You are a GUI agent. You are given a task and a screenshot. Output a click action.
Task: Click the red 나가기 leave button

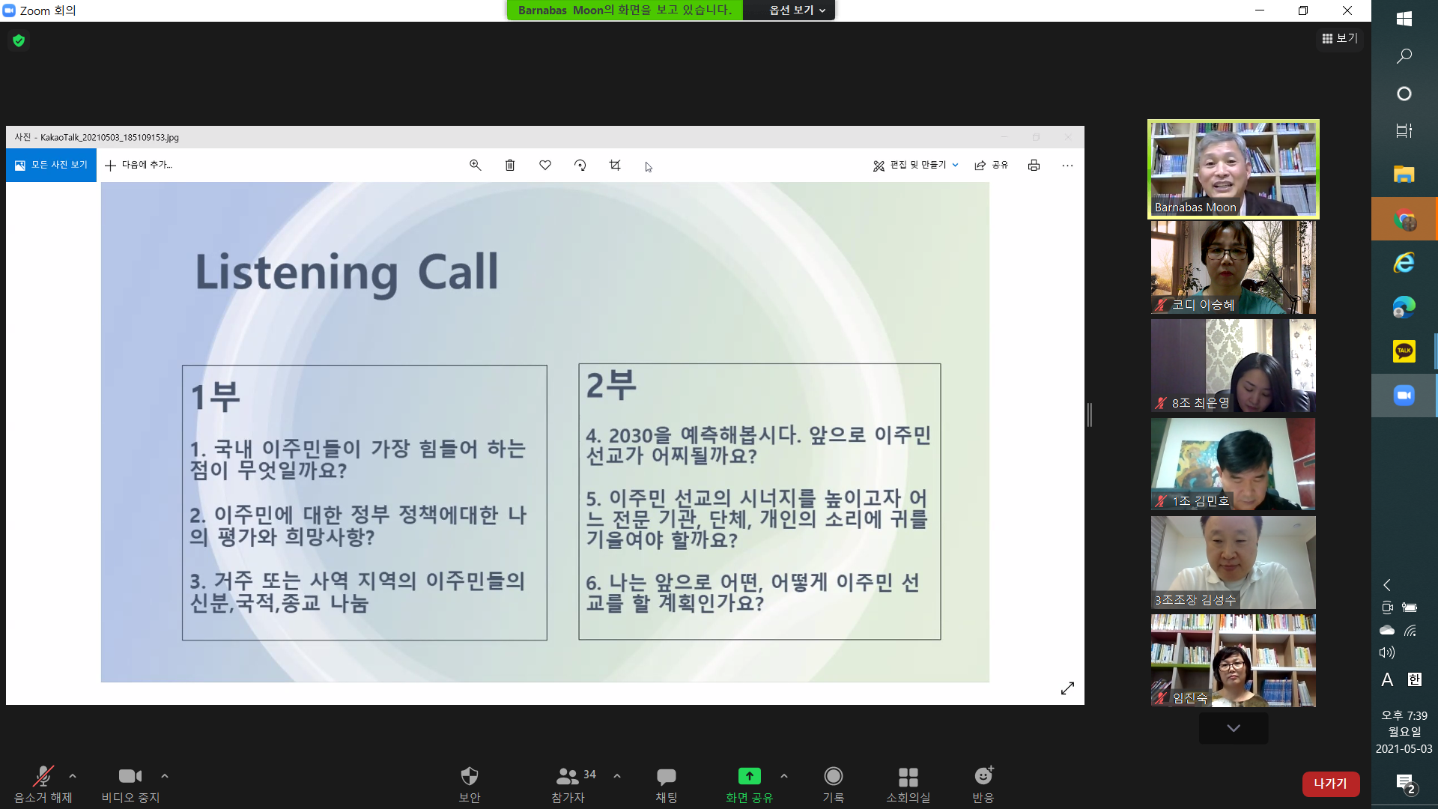(1330, 784)
